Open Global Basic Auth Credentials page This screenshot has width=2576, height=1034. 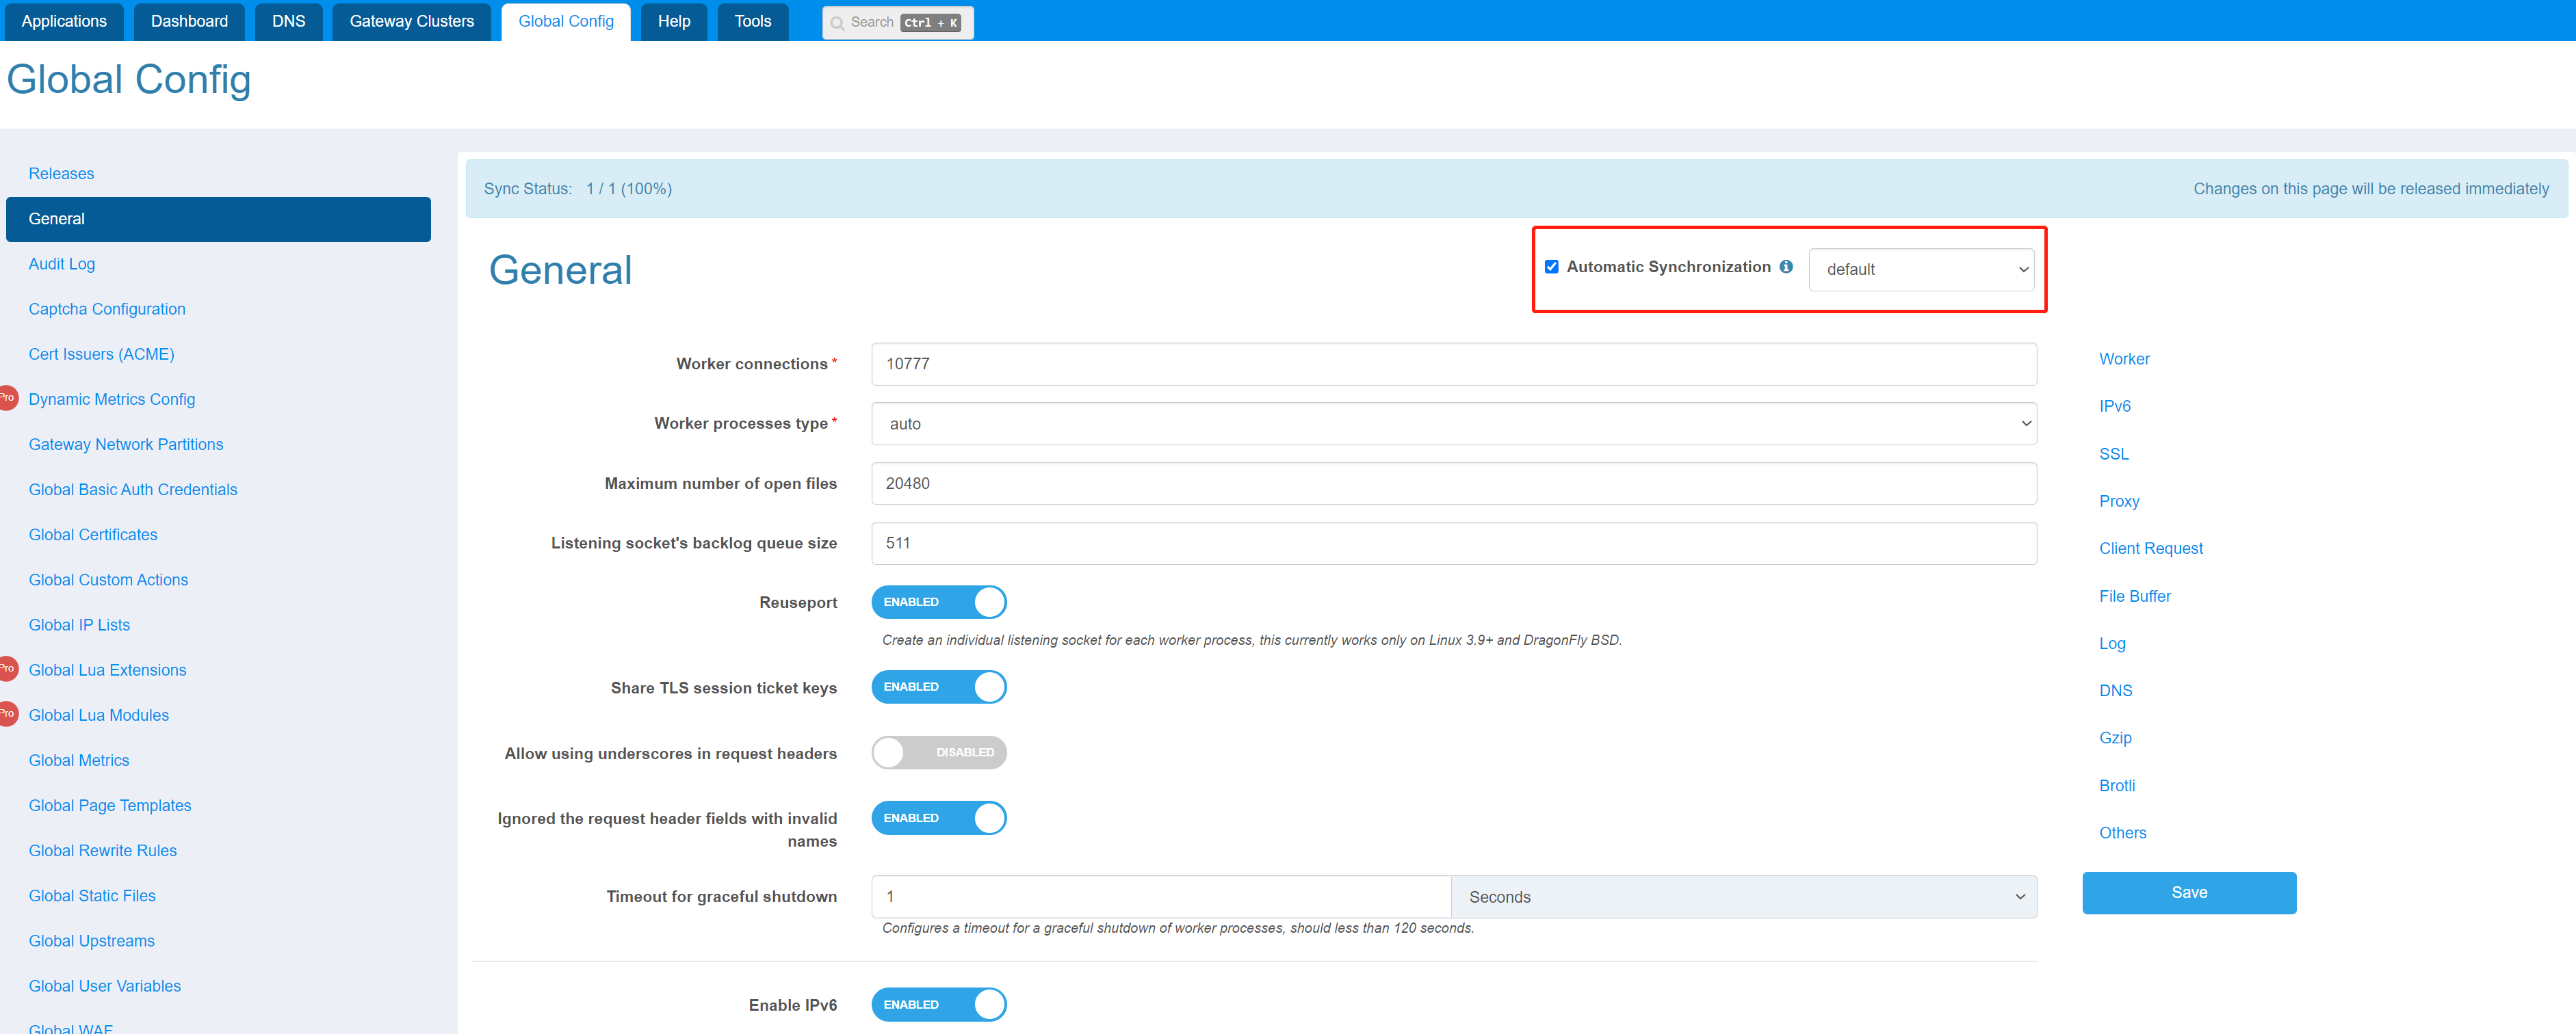(133, 490)
